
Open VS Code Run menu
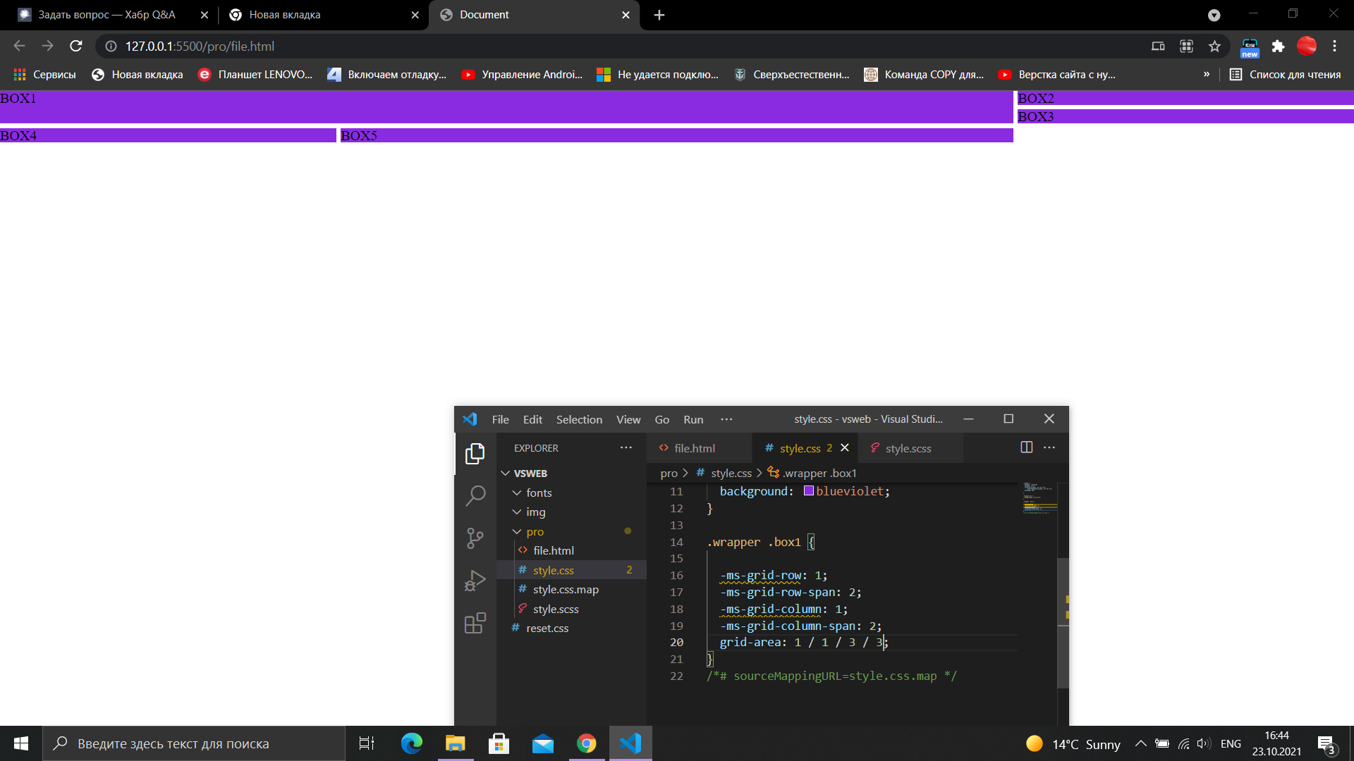click(693, 419)
